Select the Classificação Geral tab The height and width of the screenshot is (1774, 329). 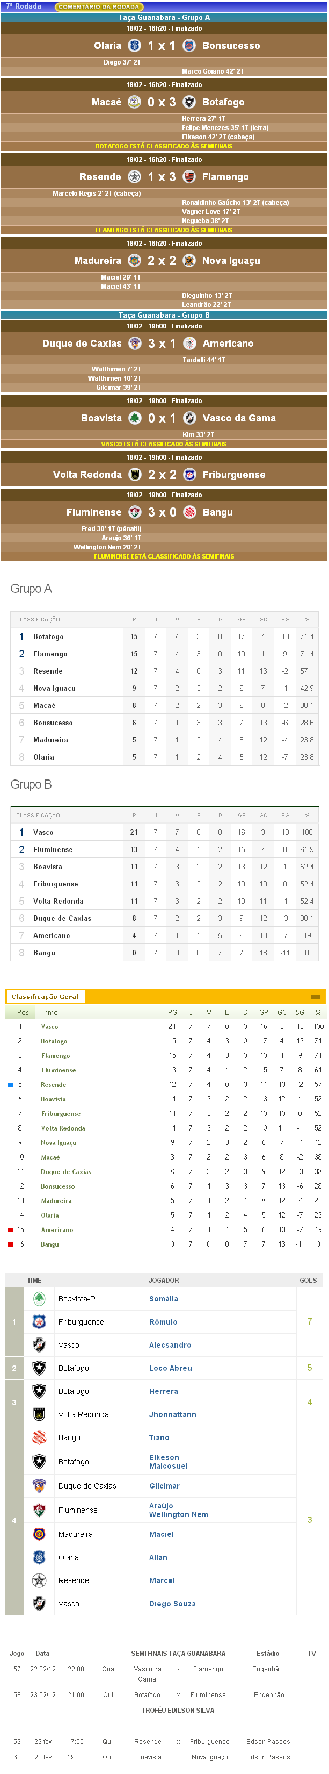45,997
